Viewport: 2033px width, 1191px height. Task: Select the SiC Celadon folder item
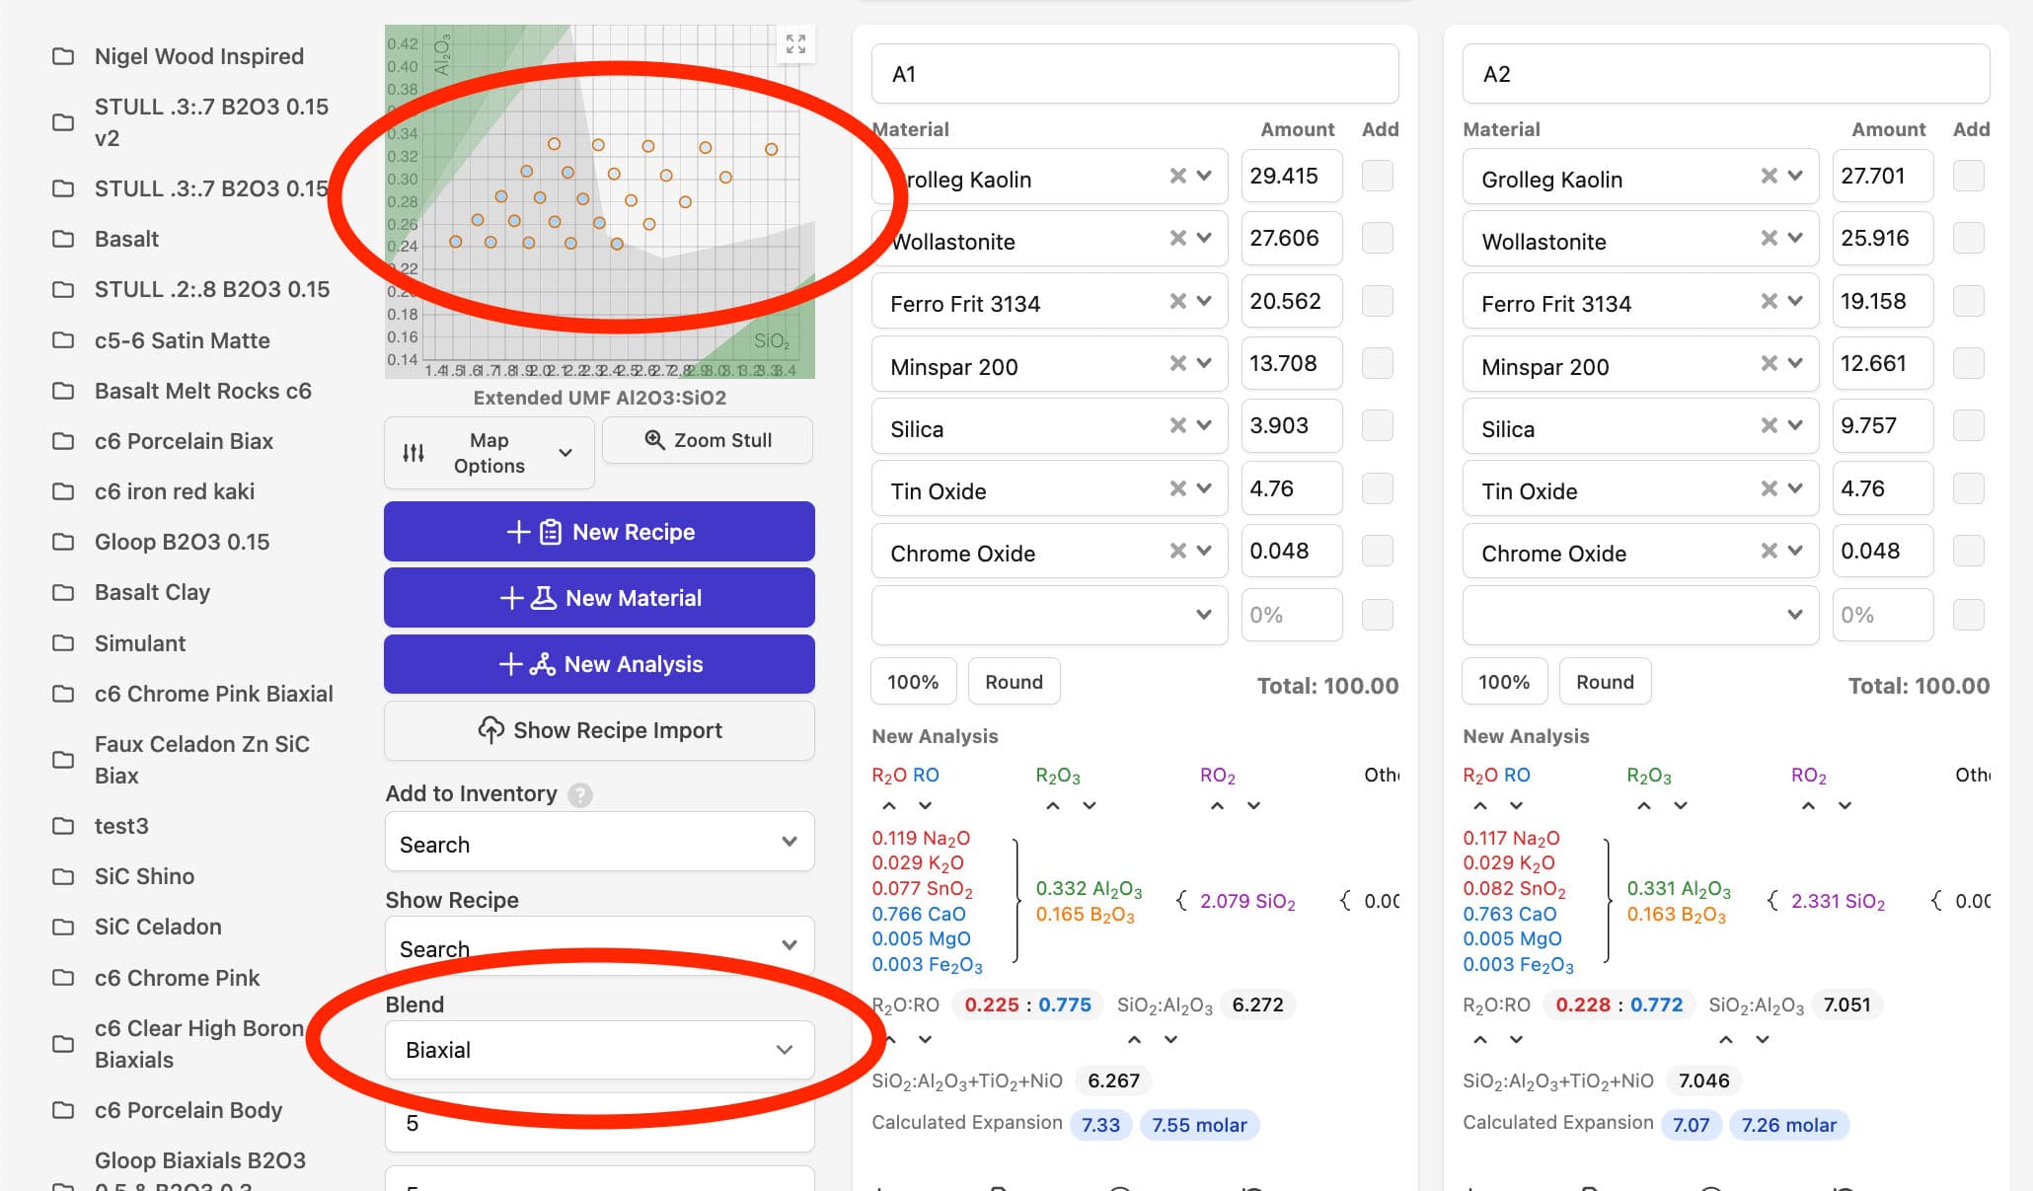[x=158, y=927]
